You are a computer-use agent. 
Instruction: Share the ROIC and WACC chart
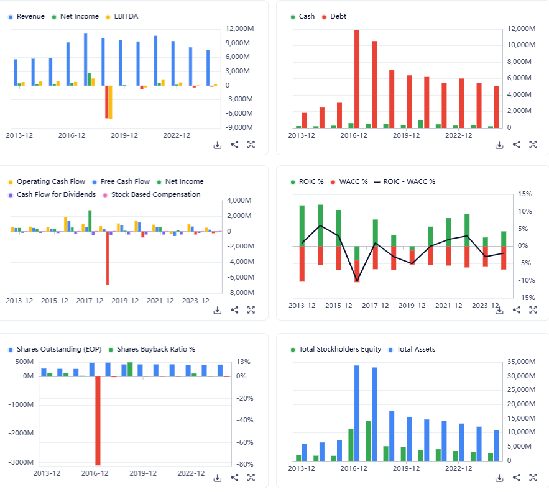coord(517,310)
